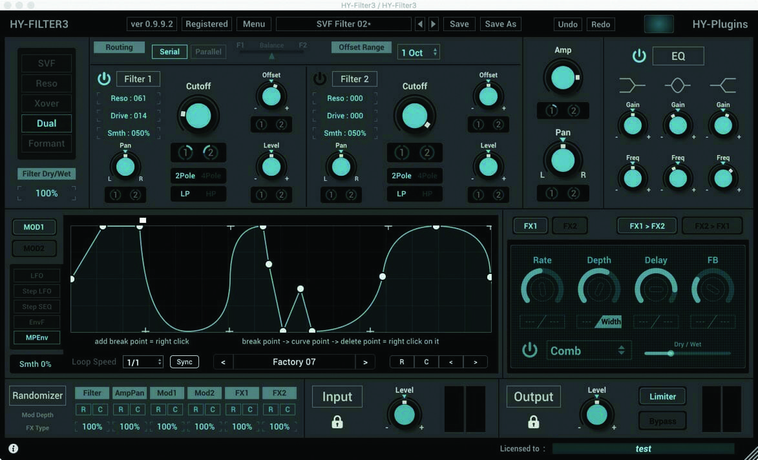
Task: Toggle the Sync button
Action: 184,362
